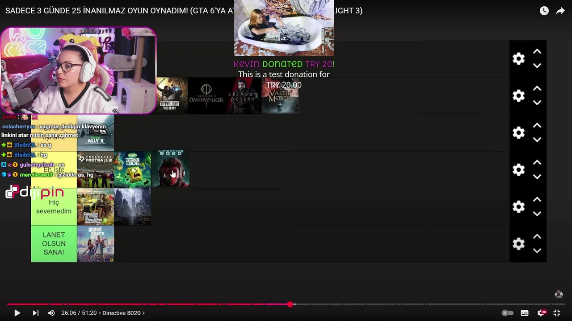Viewport: 572px width, 321px height.
Task: Select the Dawnwalker game tile
Action: (x=206, y=96)
